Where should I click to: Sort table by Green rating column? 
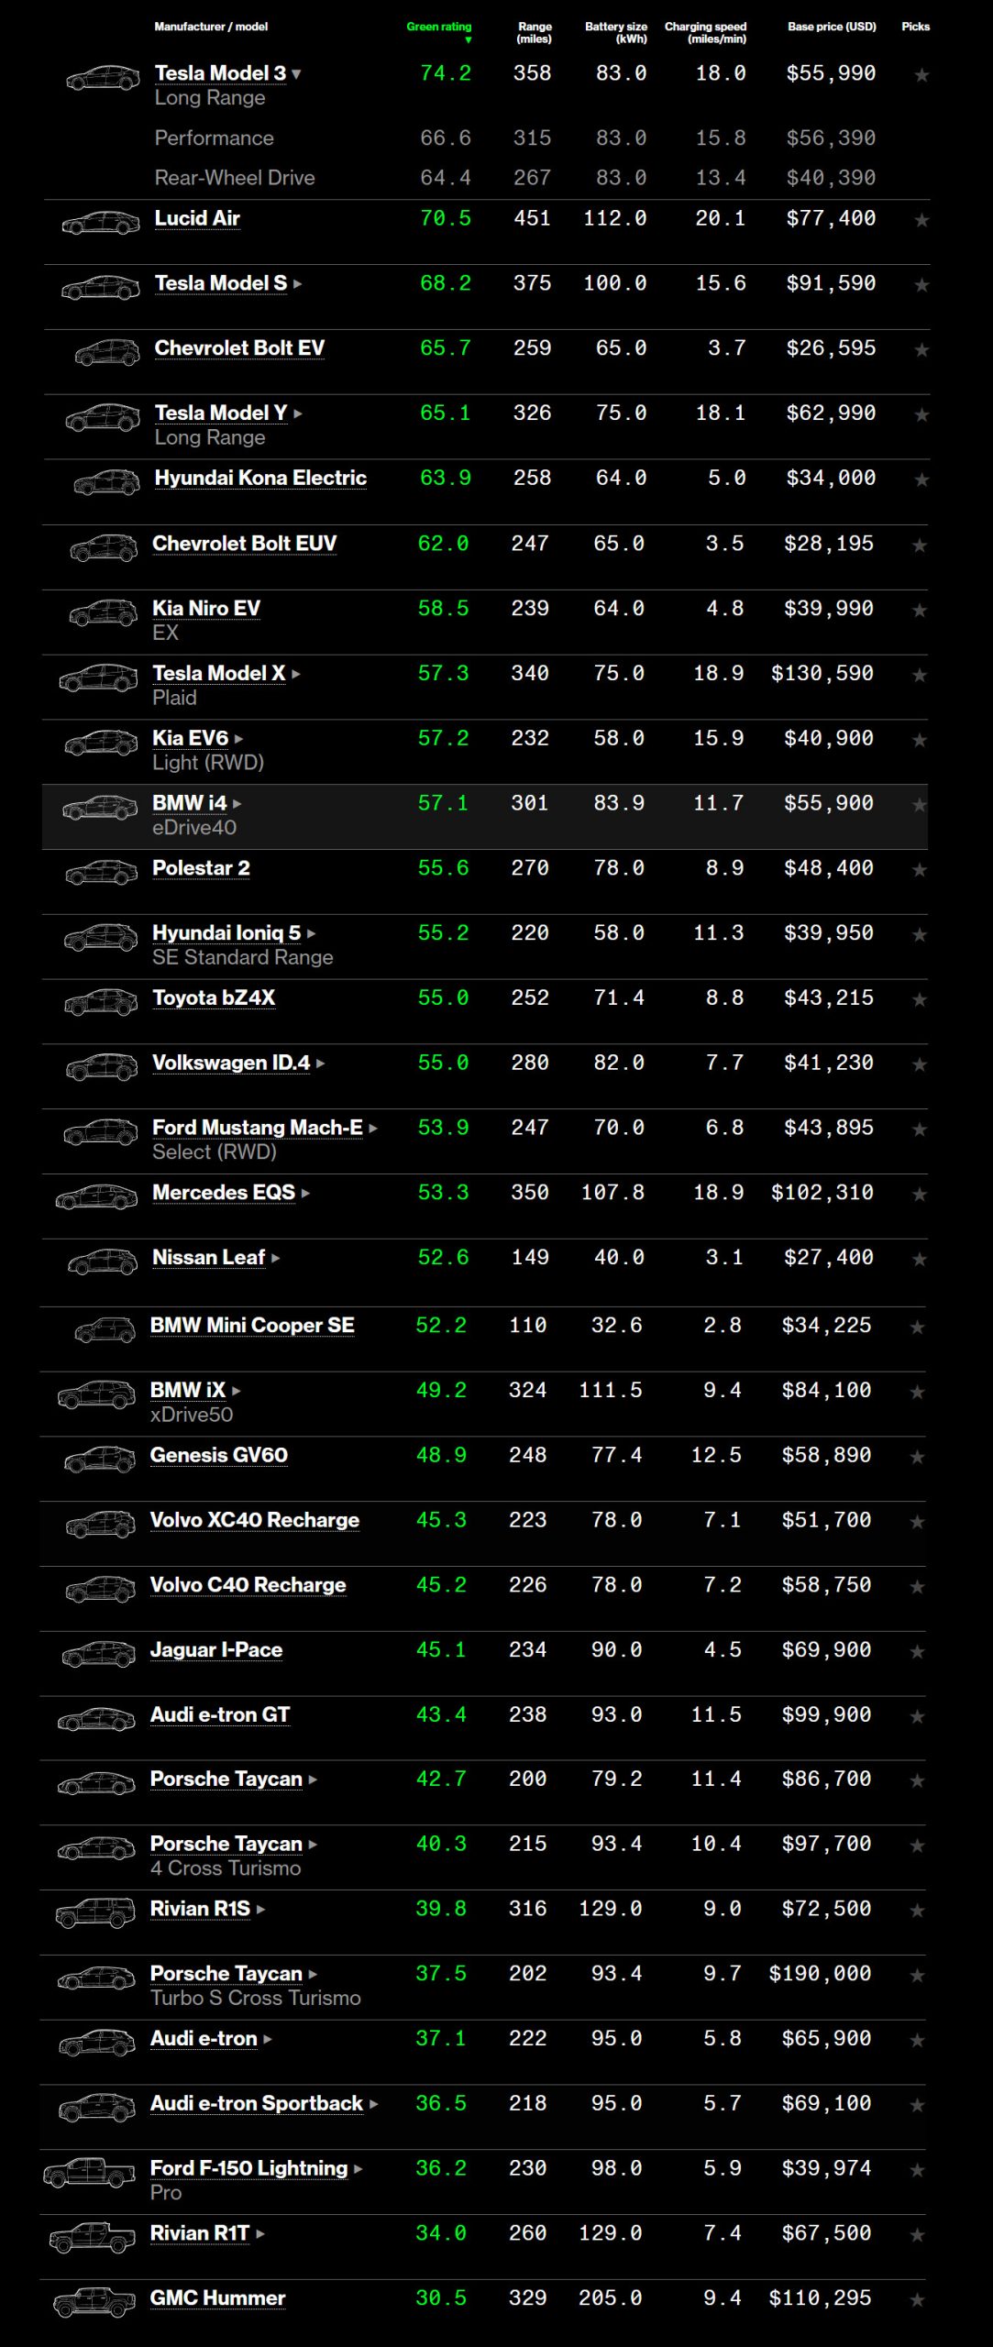(438, 28)
